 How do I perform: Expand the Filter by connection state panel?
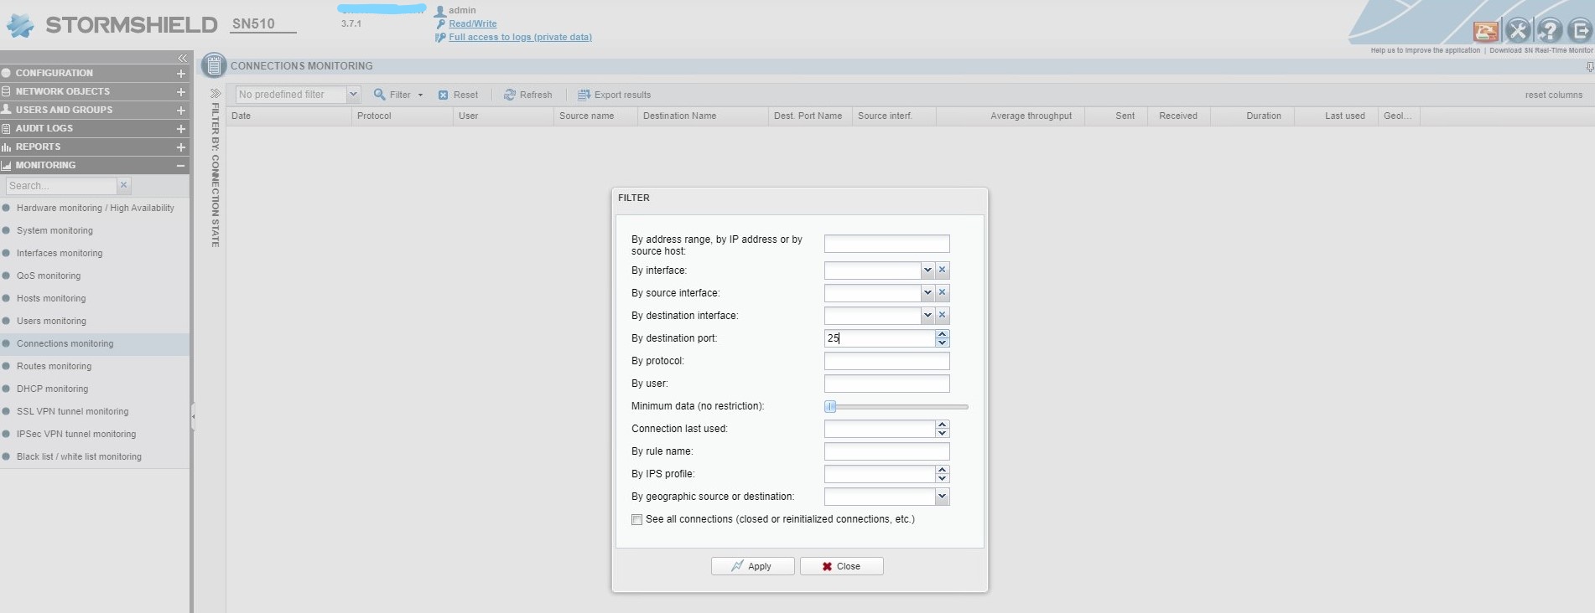click(x=215, y=93)
